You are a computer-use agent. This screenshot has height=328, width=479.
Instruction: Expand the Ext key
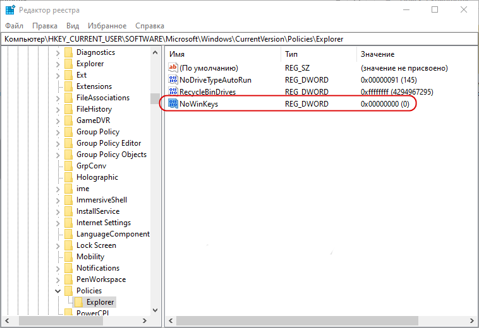[58, 76]
